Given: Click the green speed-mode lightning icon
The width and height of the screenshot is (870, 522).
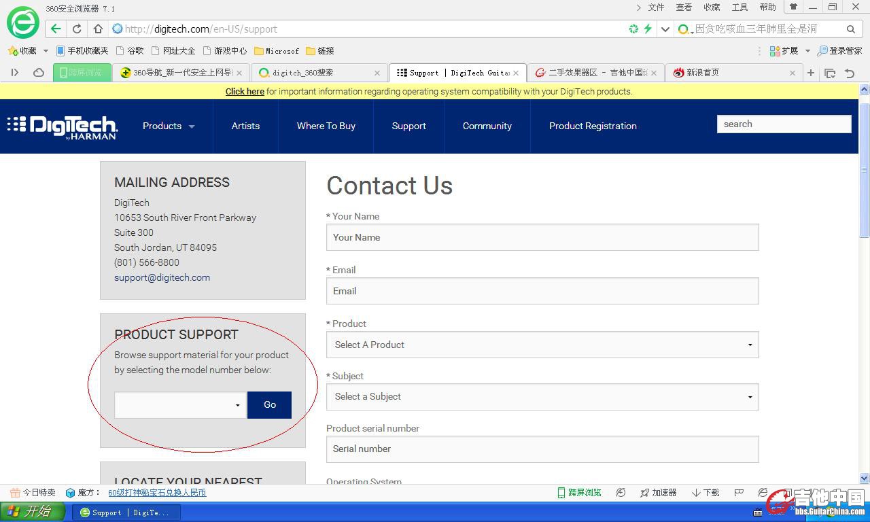Looking at the screenshot, I should pyautogui.click(x=648, y=29).
